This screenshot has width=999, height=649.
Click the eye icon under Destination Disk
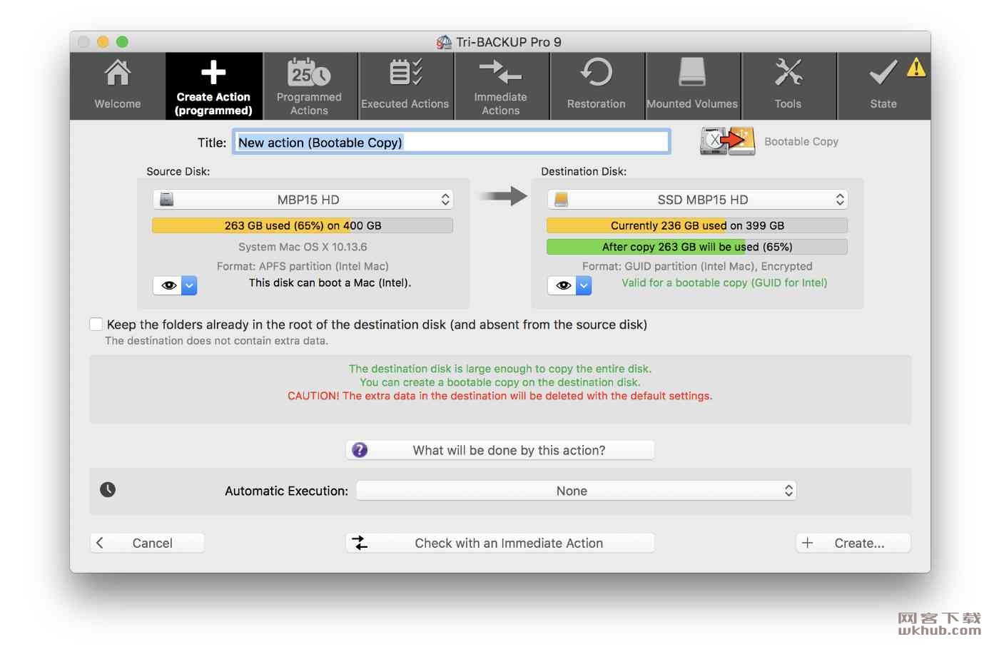(563, 285)
